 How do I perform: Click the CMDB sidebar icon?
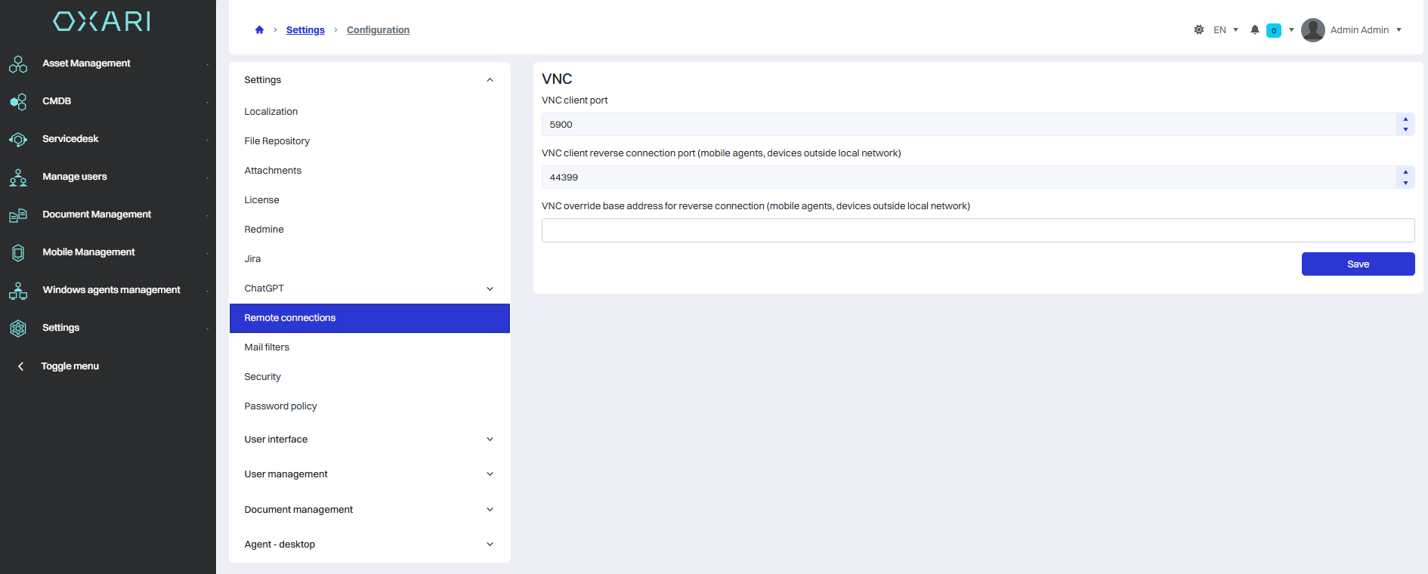[x=18, y=102]
